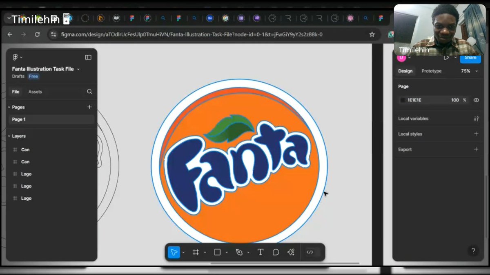Add a local style with plus icon

[x=476, y=134]
